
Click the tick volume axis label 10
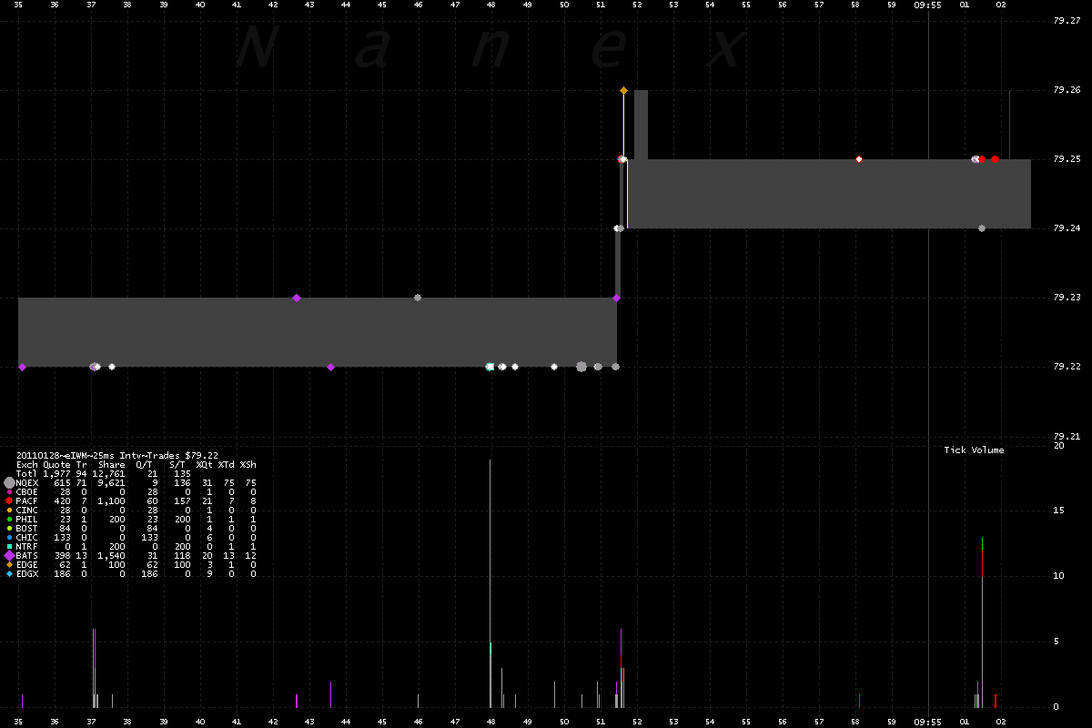click(x=1058, y=576)
